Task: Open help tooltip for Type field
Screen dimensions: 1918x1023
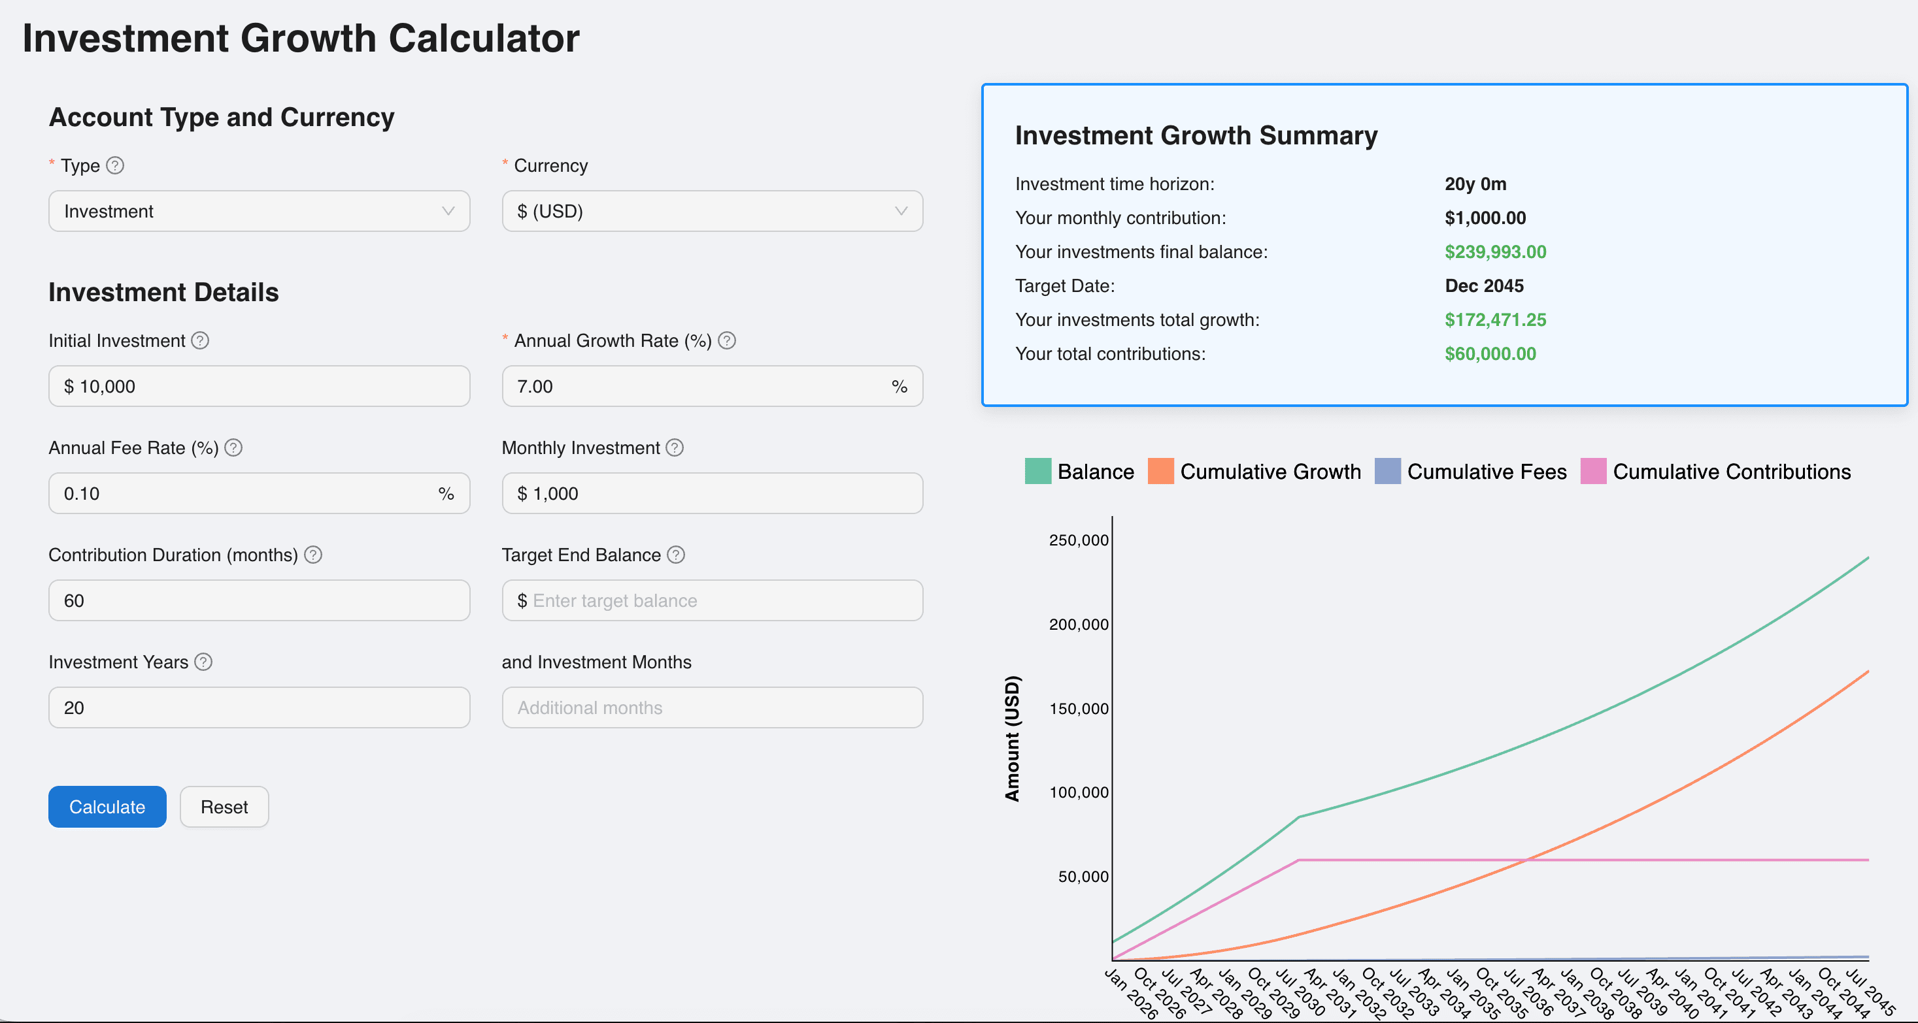Action: (x=116, y=165)
